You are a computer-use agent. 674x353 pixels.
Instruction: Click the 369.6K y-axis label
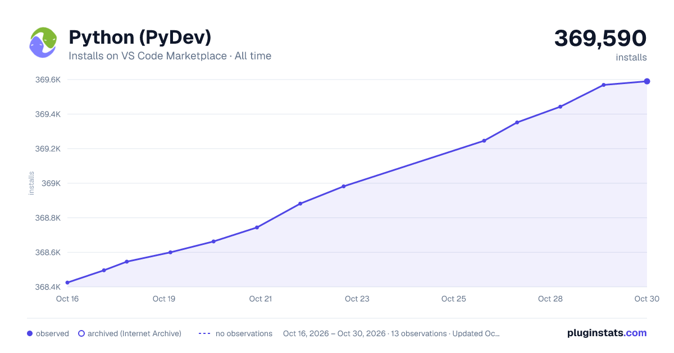click(x=48, y=80)
